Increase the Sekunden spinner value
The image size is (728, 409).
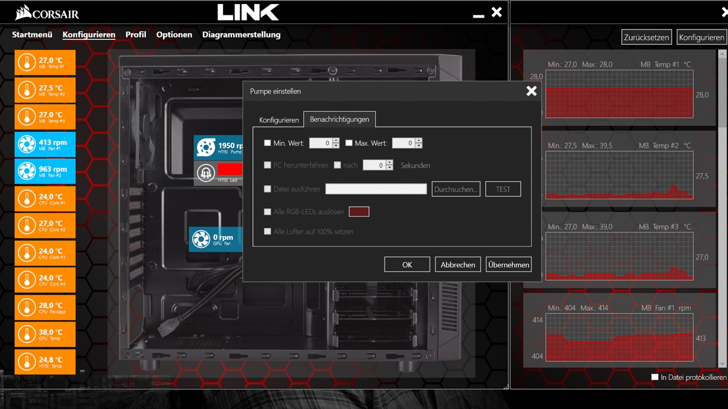[390, 163]
